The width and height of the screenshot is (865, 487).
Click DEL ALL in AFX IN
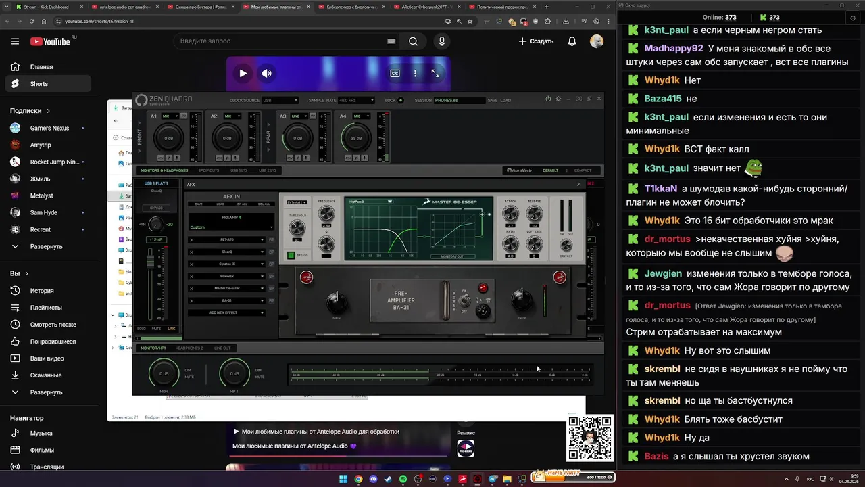264,204
